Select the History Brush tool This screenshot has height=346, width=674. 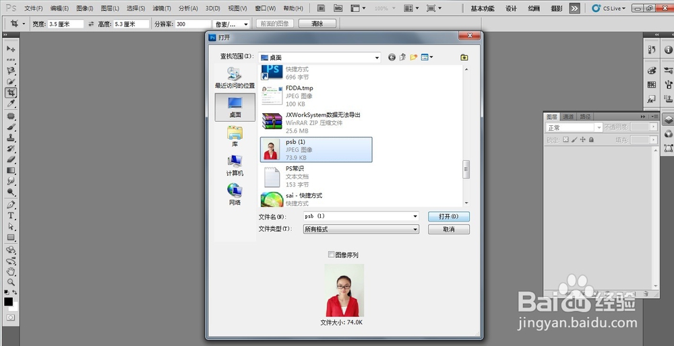tap(11, 149)
